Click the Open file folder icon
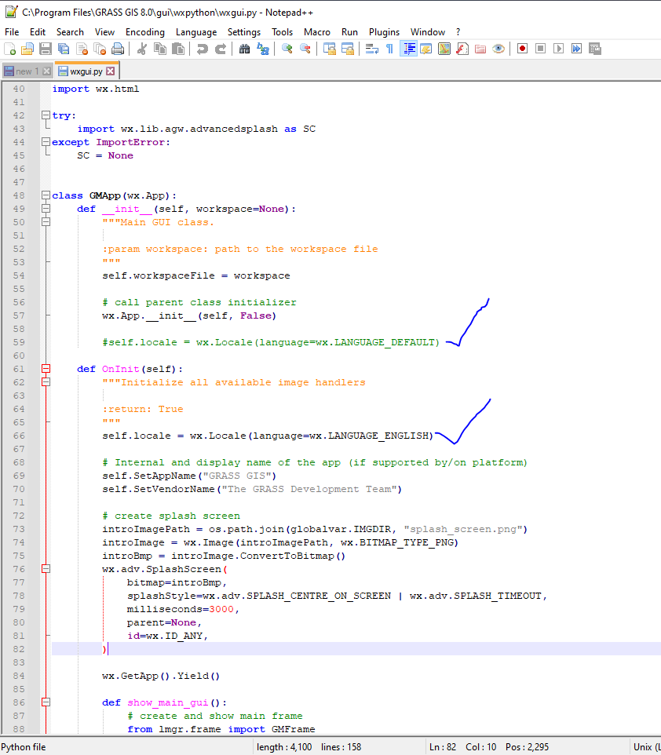Image resolution: width=661 pixels, height=755 pixels. point(27,49)
